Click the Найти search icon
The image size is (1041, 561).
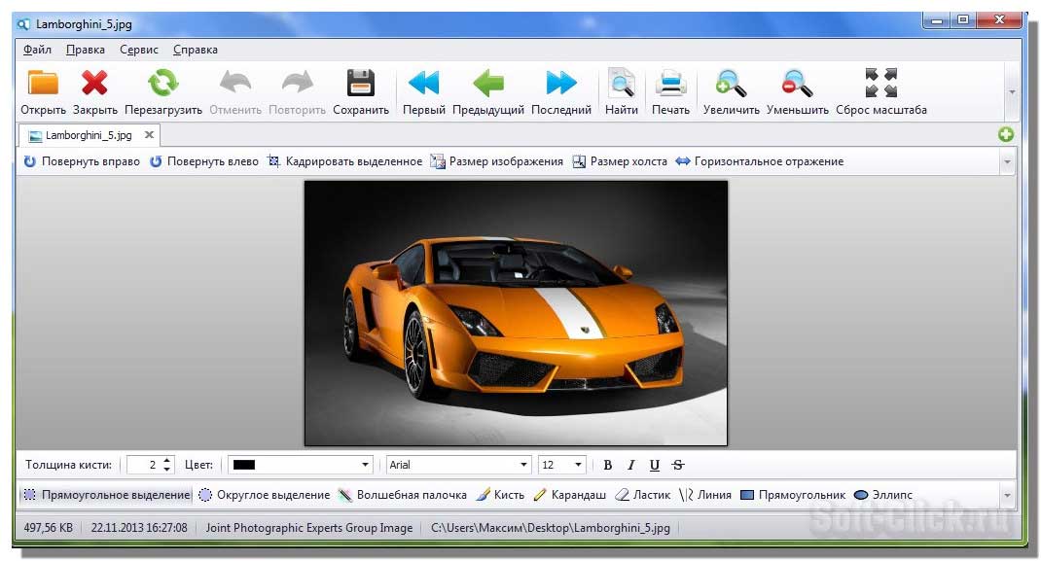click(x=622, y=85)
